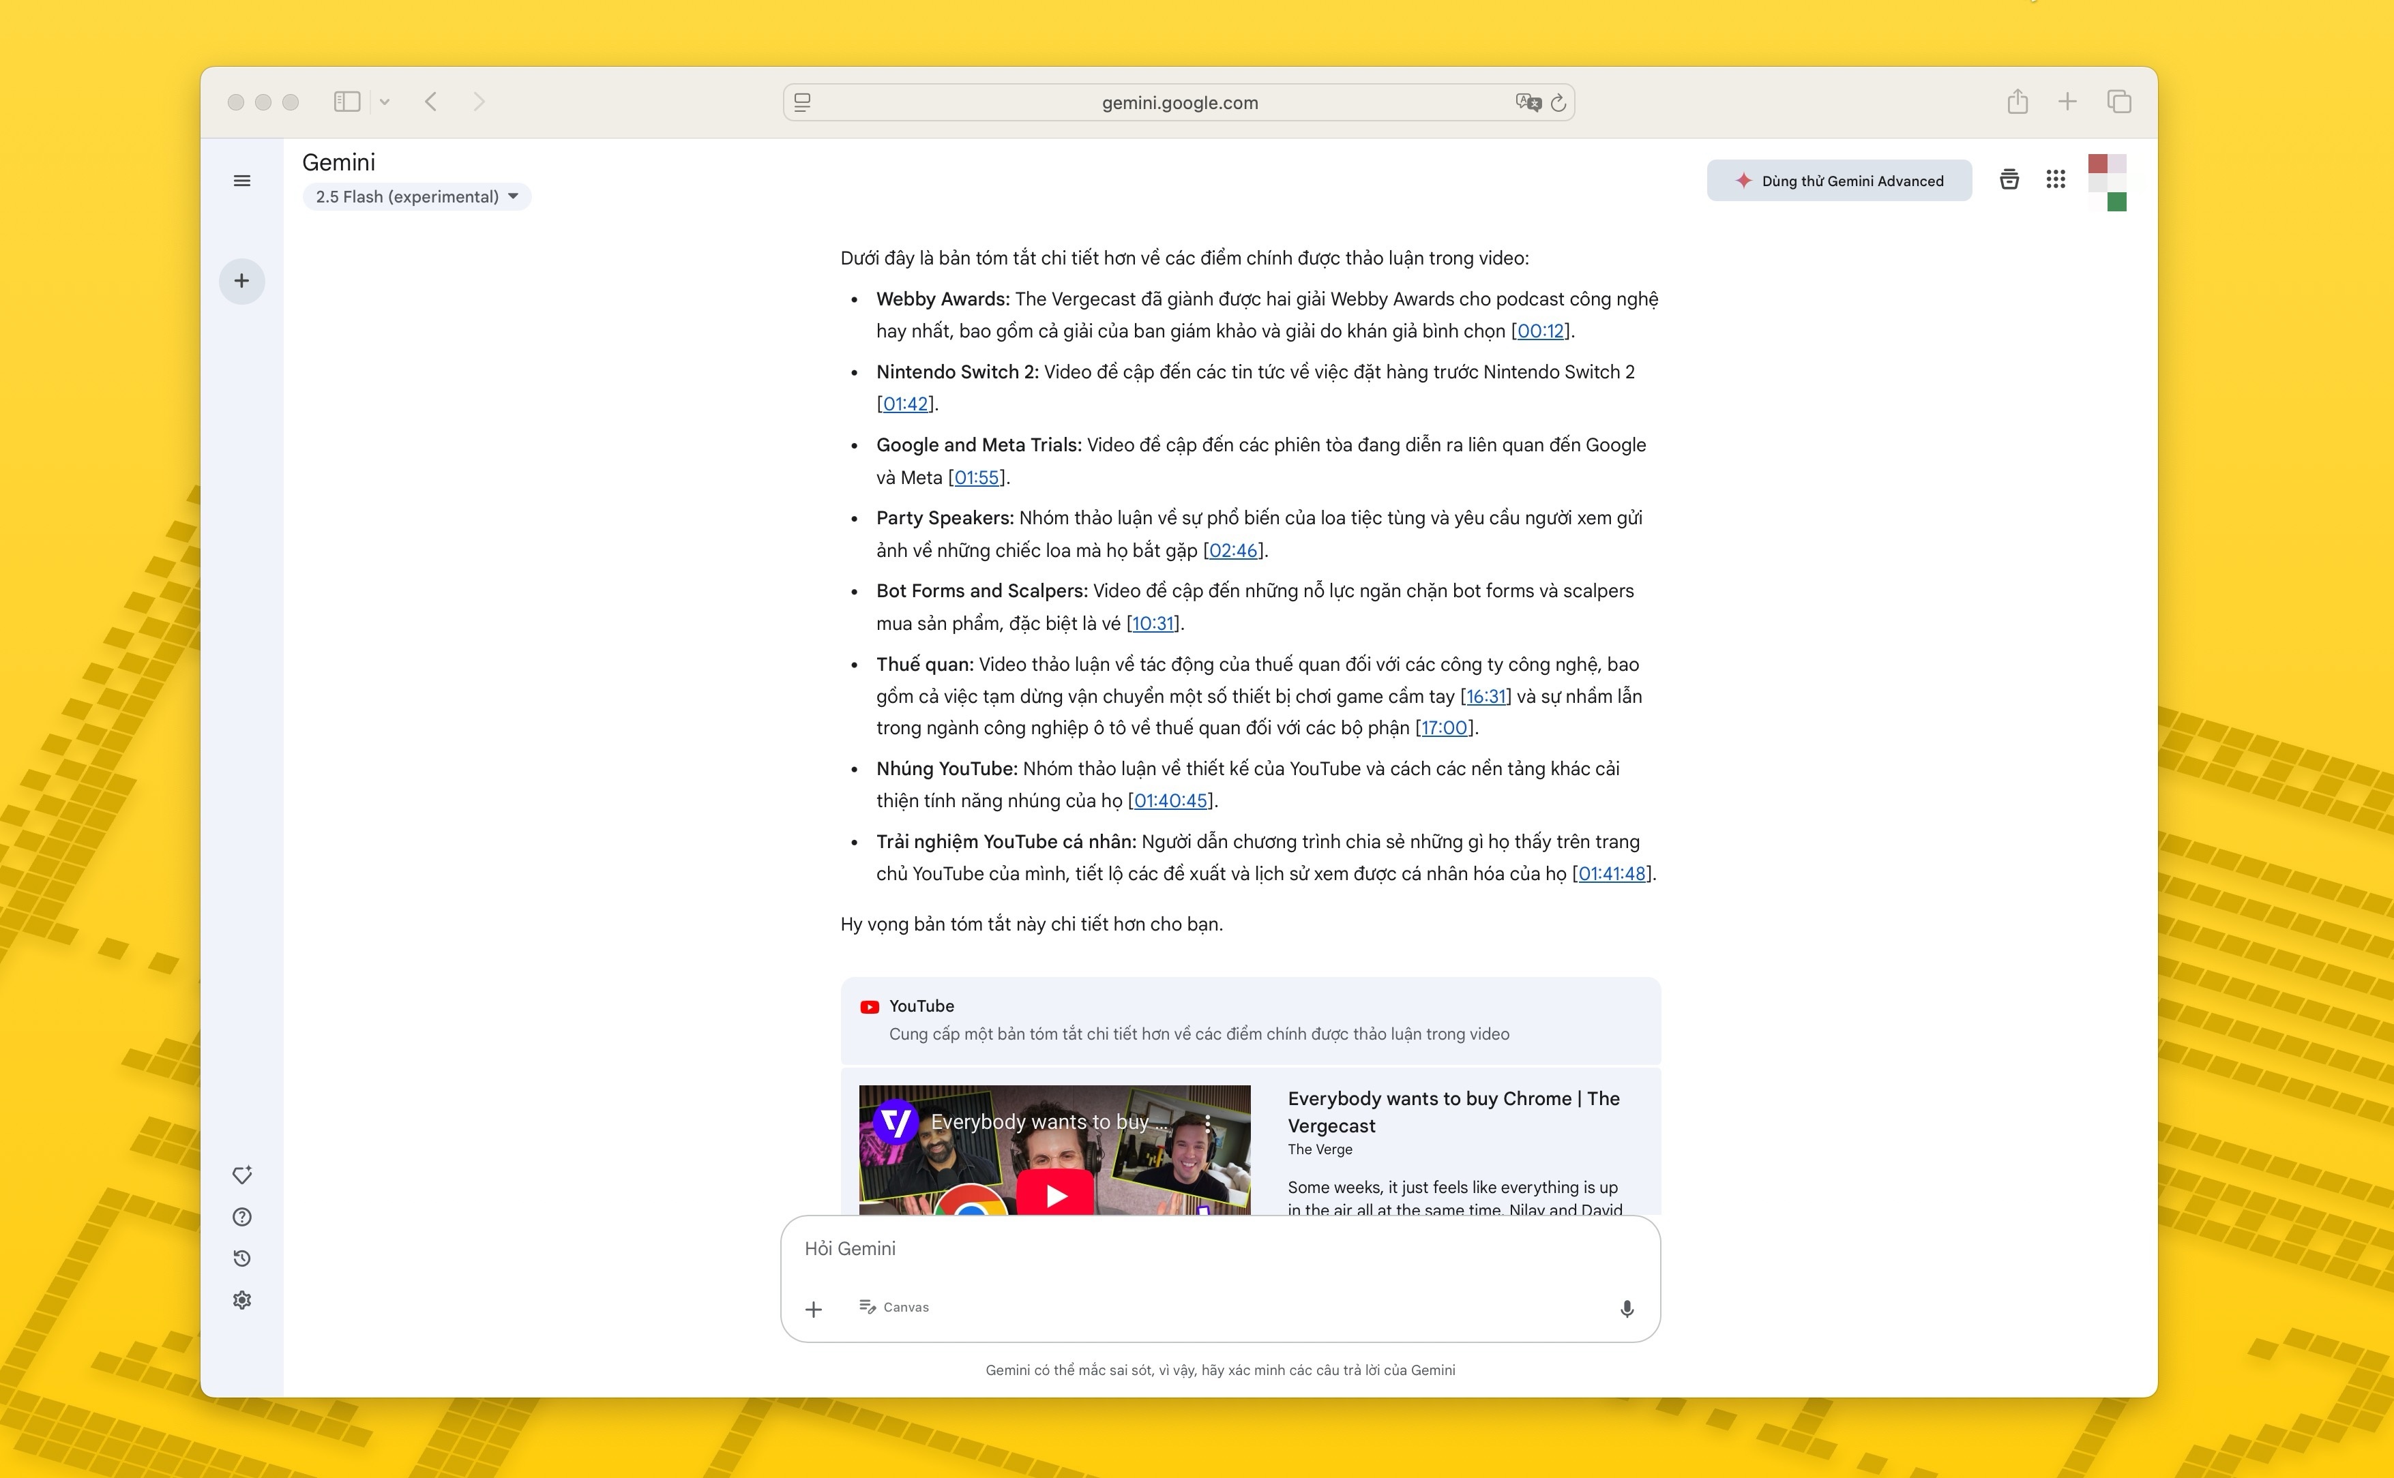Toggle the Canvas mode chip
This screenshot has height=1478, width=2394.
coord(894,1307)
